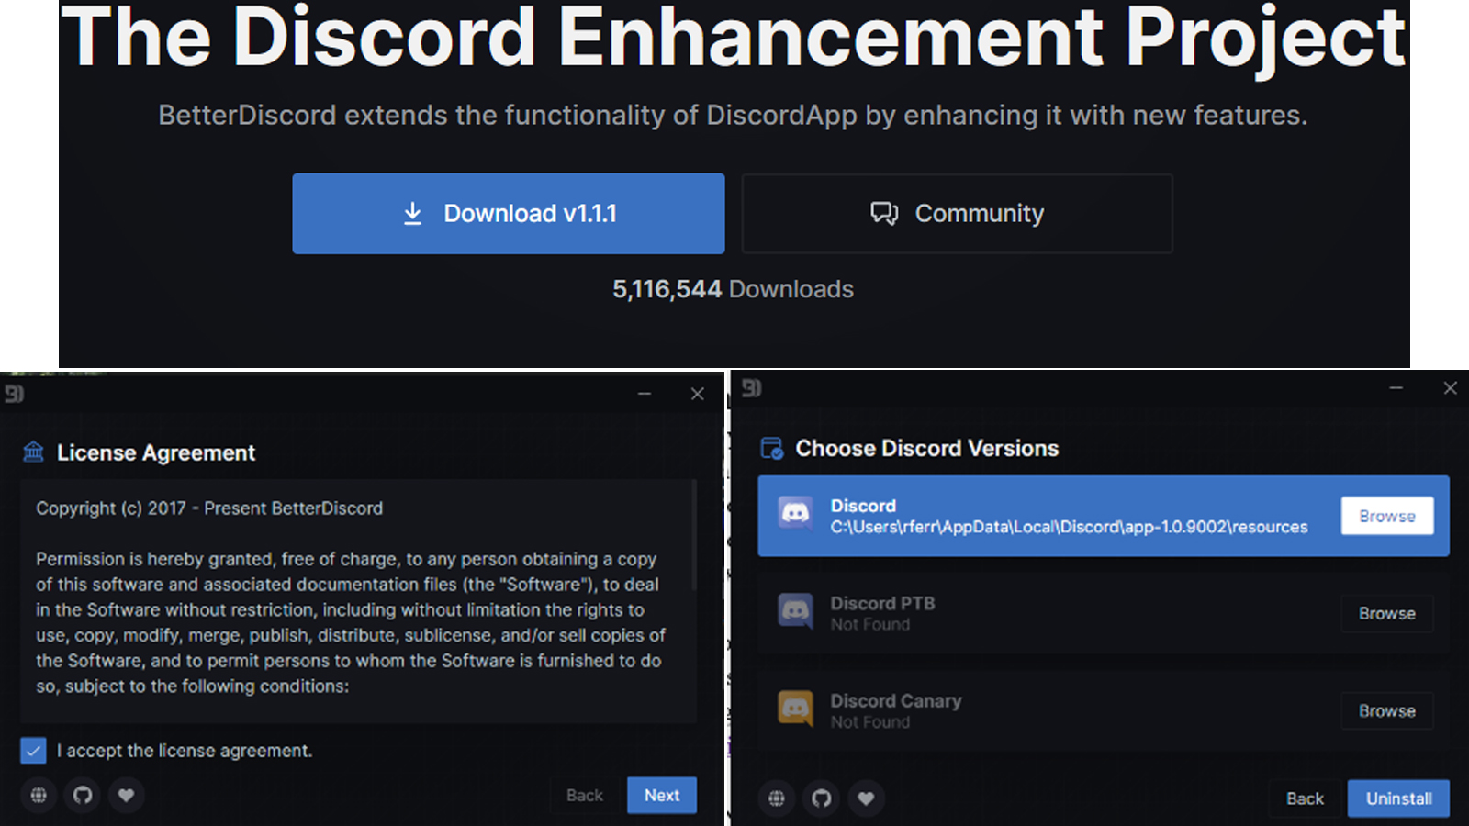This screenshot has height=826, width=1469.
Task: Click the Choose Discord Versions header icon
Action: [772, 448]
